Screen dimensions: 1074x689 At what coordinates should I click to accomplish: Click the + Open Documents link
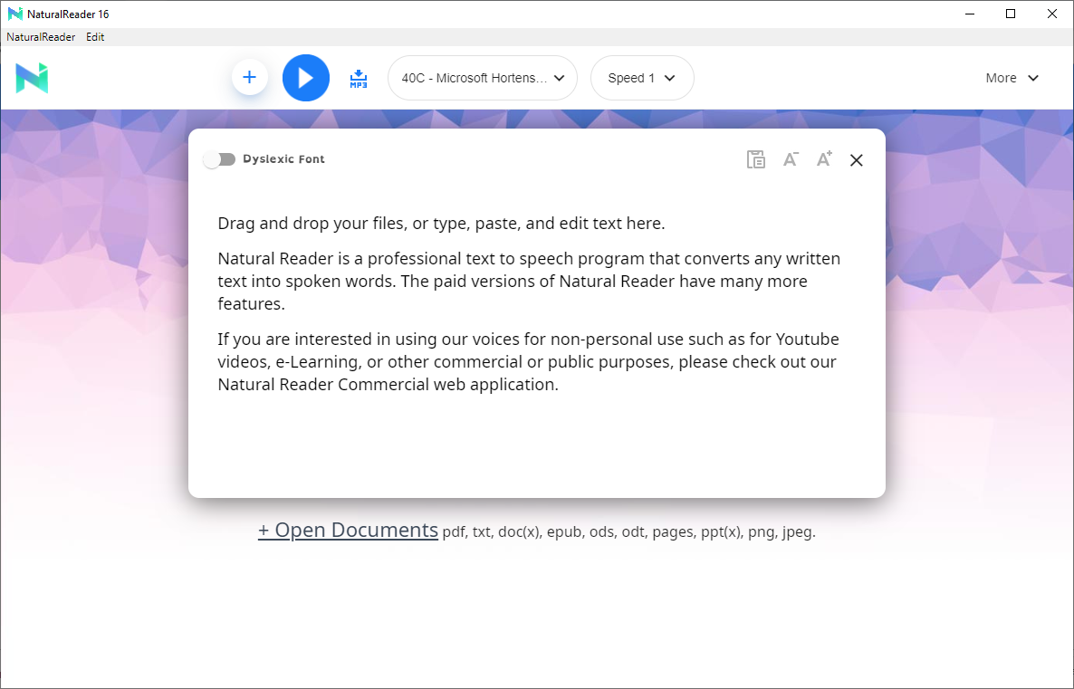coord(348,531)
